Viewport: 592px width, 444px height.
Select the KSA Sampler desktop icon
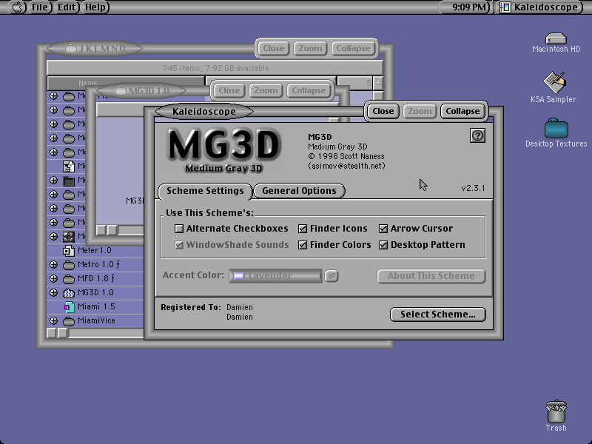(x=554, y=82)
